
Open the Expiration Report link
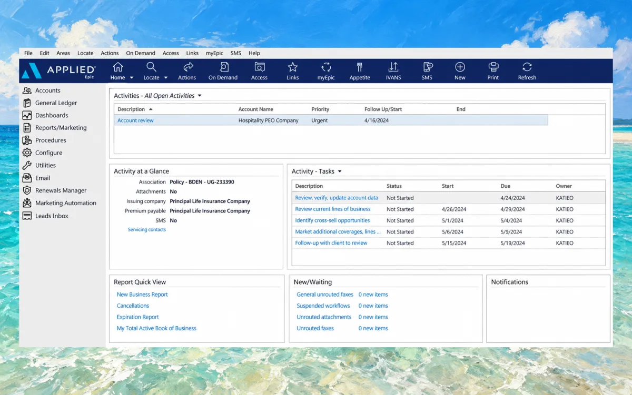(x=138, y=317)
